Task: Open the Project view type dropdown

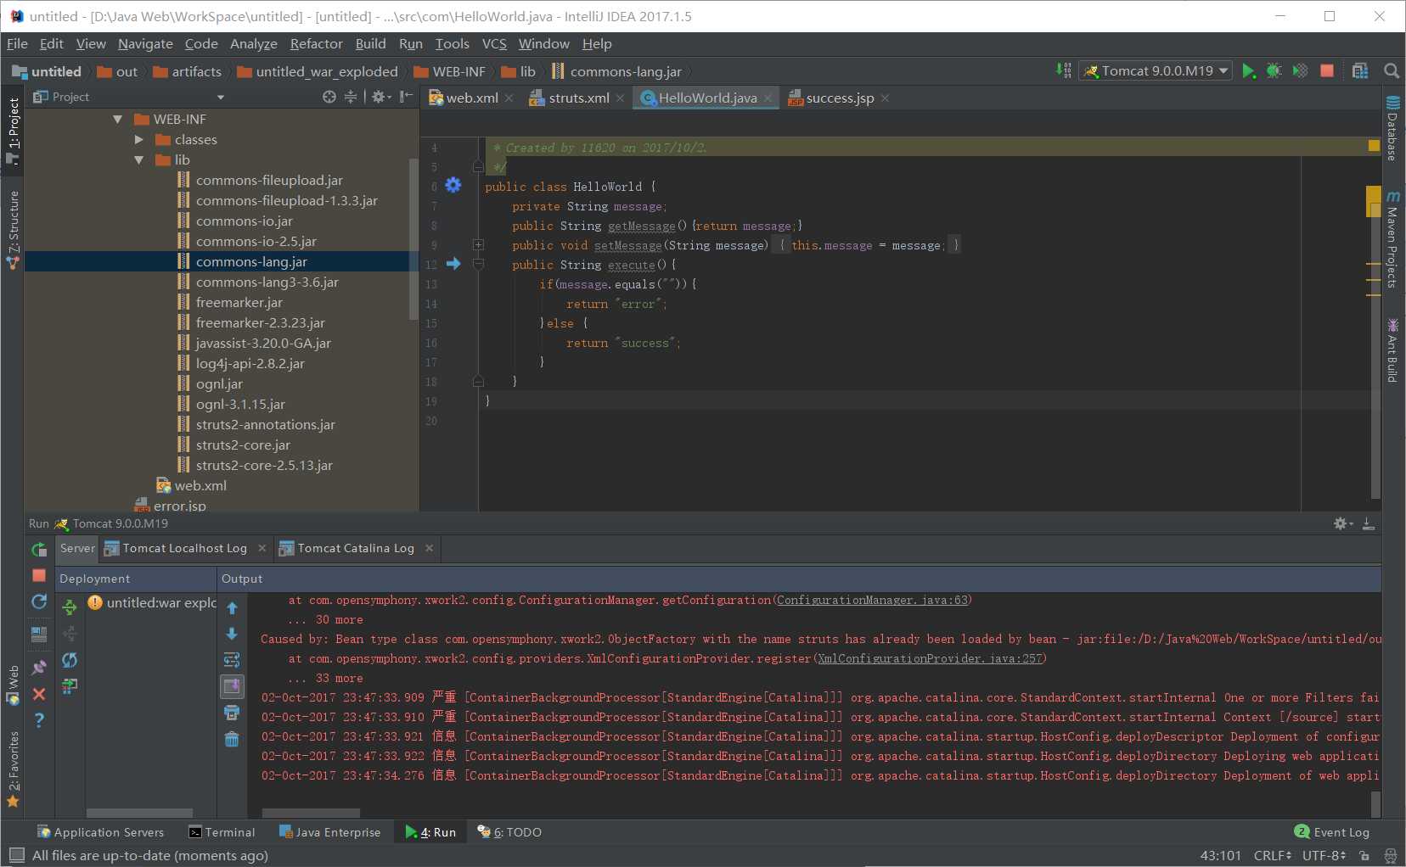Action: pyautogui.click(x=221, y=98)
